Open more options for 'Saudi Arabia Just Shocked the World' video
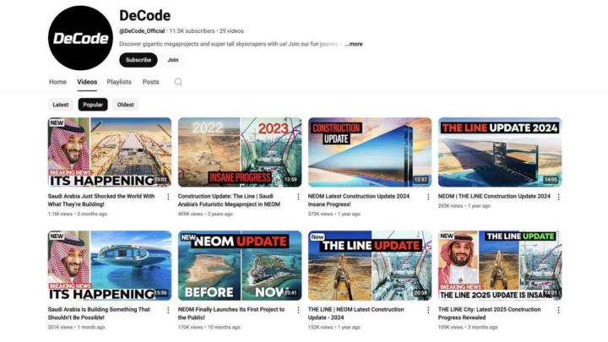Screen dimensions: 608x342 click(168, 197)
